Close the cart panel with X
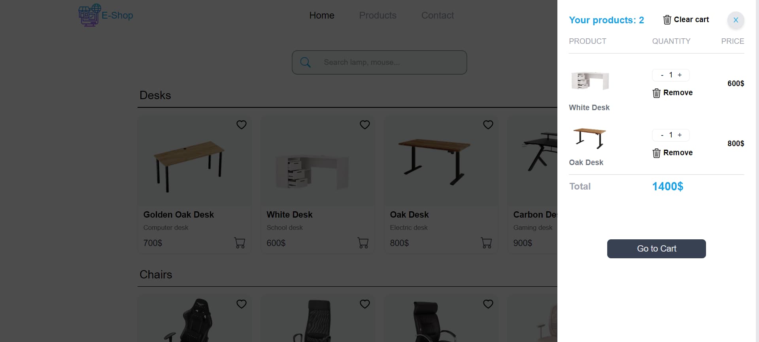 coord(736,20)
